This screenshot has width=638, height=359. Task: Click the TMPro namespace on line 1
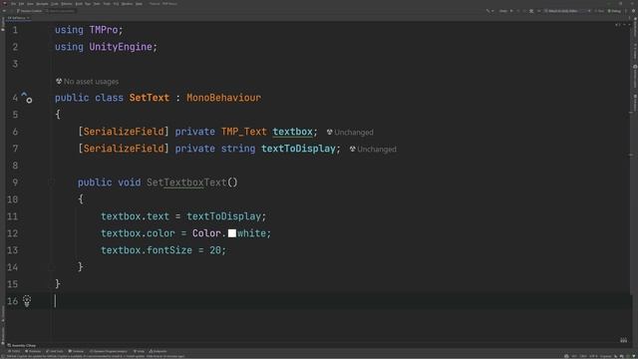[x=104, y=30]
